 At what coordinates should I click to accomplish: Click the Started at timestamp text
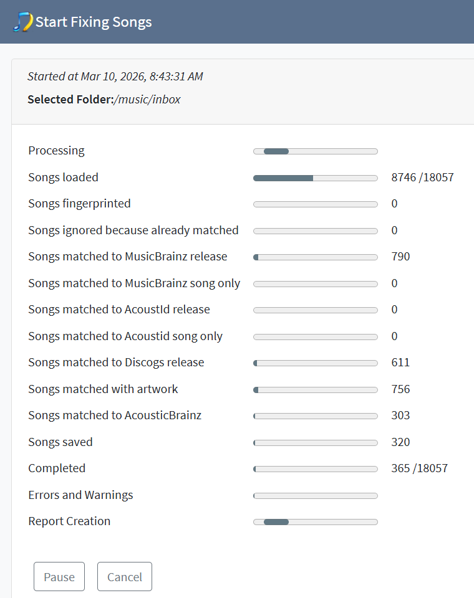tap(115, 77)
